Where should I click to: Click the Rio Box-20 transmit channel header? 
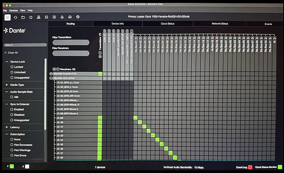click(x=221, y=44)
